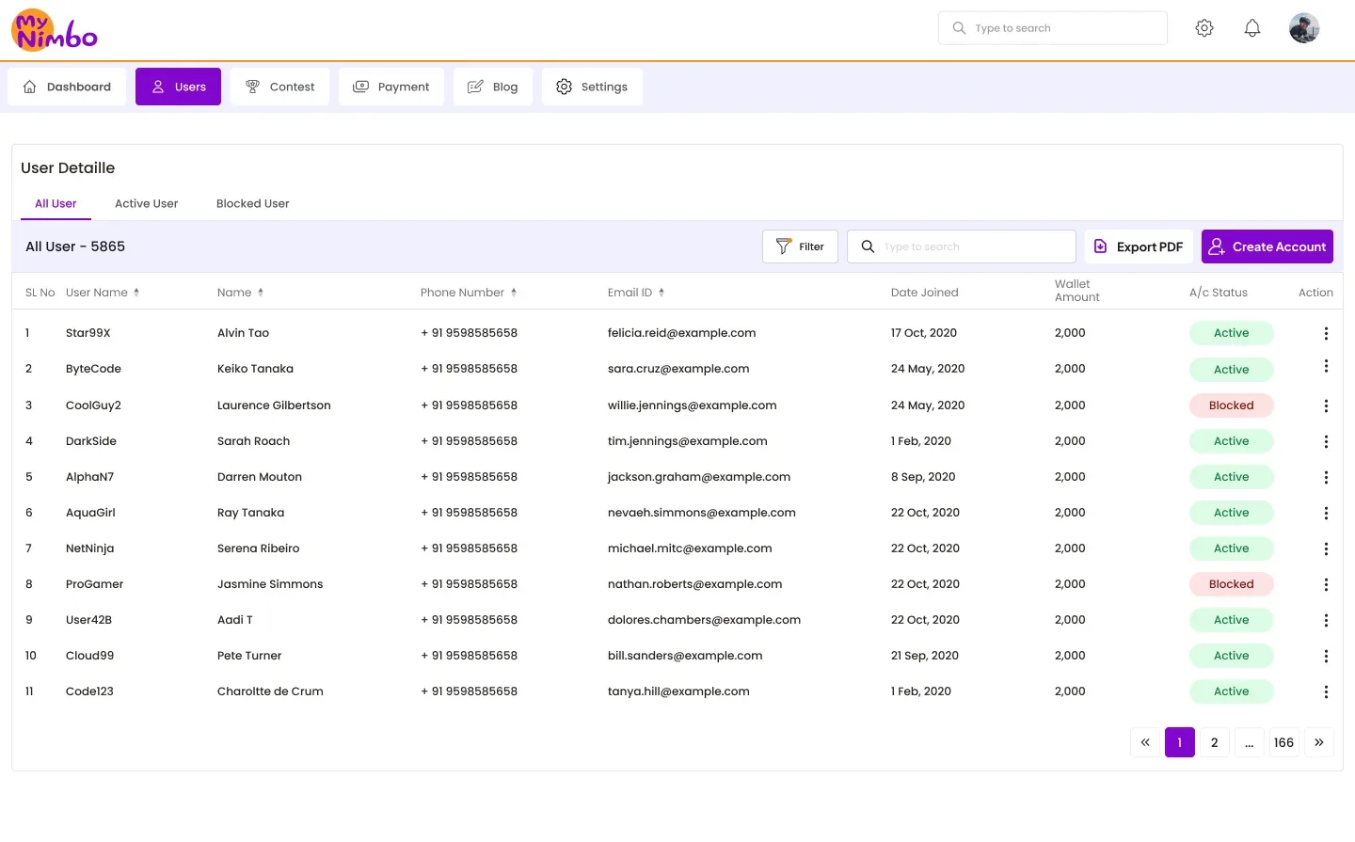The height and width of the screenshot is (842, 1355).
Task: Select the Users nav item
Action: (178, 87)
